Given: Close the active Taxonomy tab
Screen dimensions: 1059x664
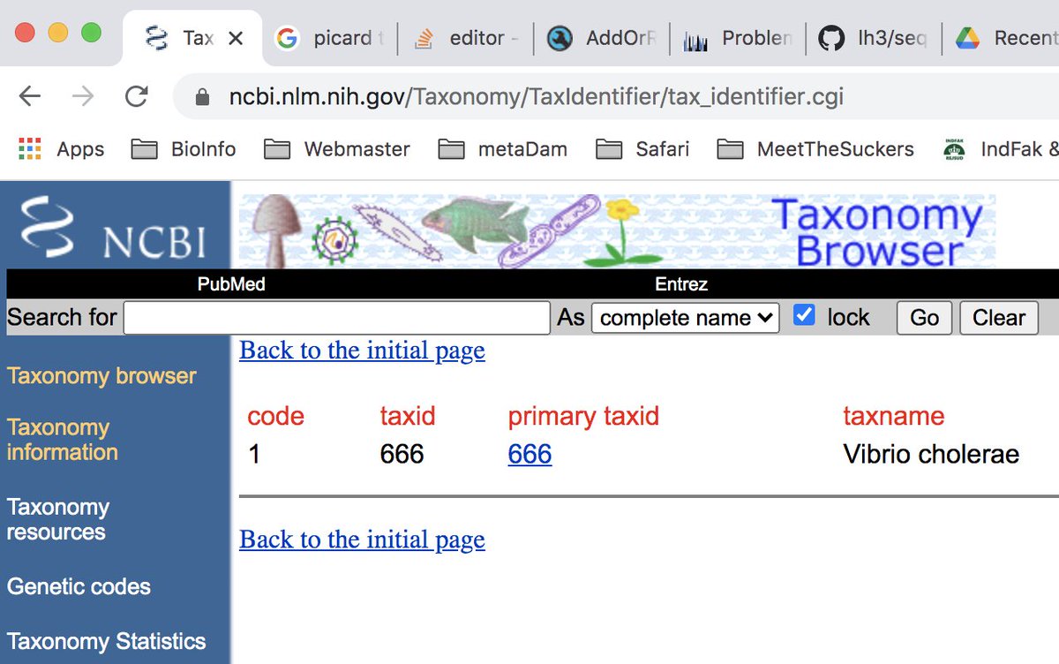Looking at the screenshot, I should (236, 38).
